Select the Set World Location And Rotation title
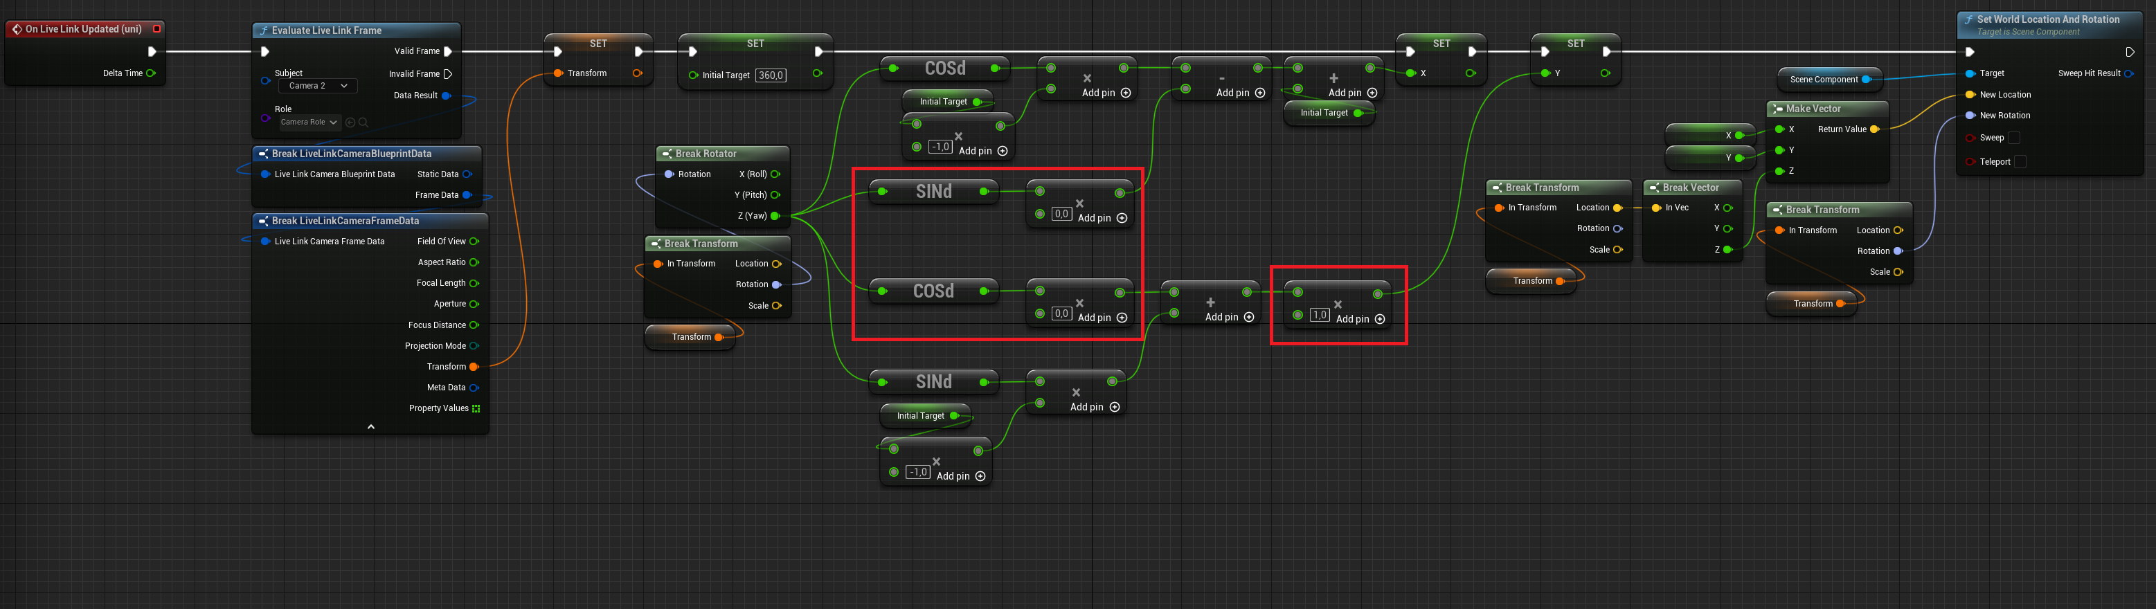2156x609 pixels. (2048, 20)
